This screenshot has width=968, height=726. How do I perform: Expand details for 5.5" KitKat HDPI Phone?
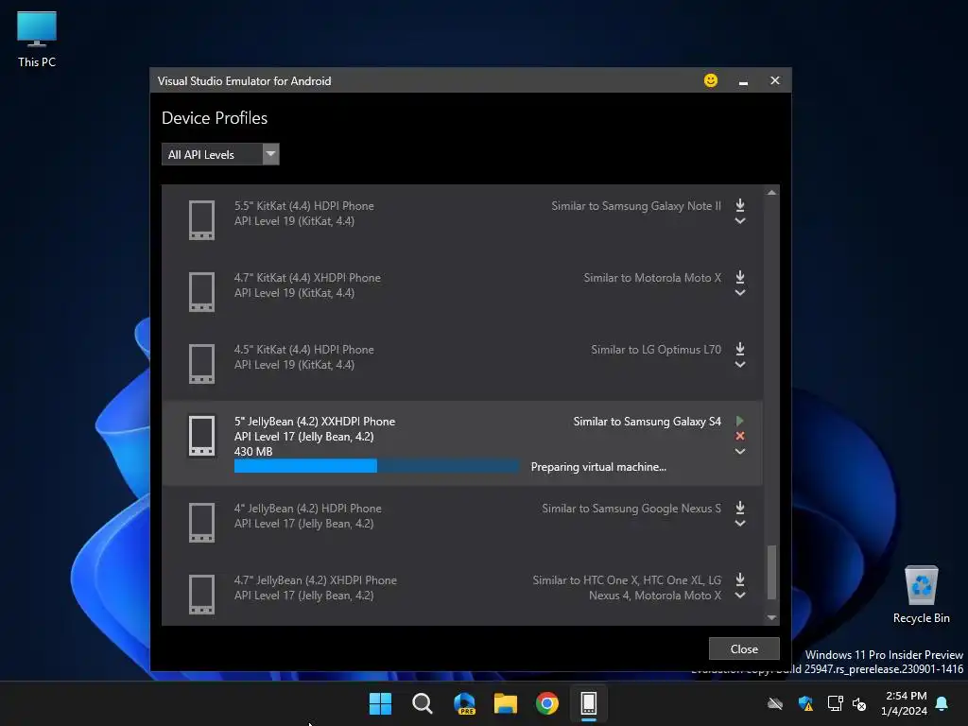[739, 221]
